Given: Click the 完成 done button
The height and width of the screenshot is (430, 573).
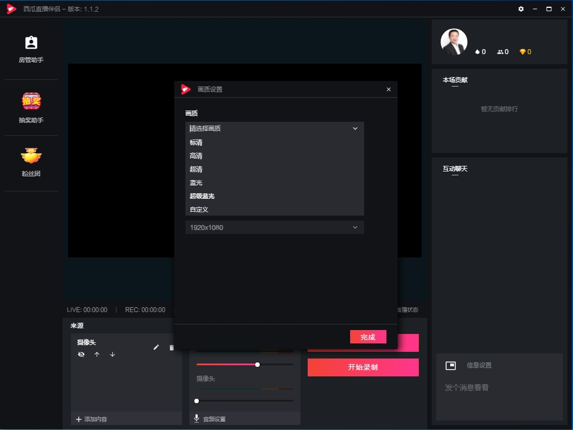Looking at the screenshot, I should tap(368, 337).
